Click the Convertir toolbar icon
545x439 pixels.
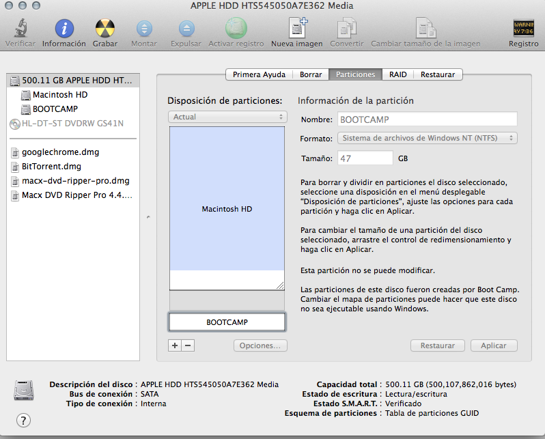tap(347, 28)
